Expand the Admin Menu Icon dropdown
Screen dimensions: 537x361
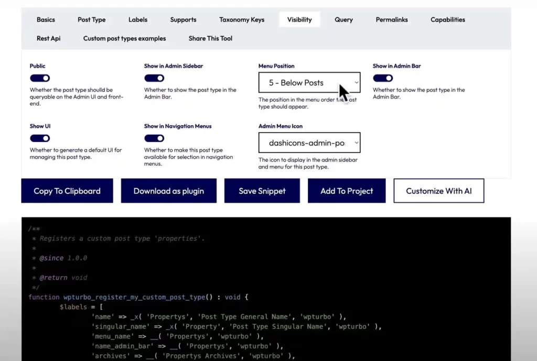(x=309, y=143)
